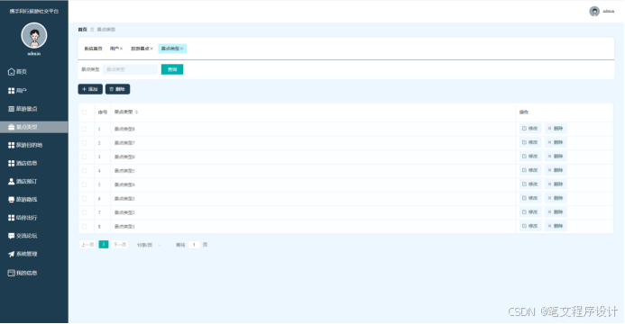Check the checkbox for row number 3
The width and height of the screenshot is (625, 324).
click(x=84, y=157)
